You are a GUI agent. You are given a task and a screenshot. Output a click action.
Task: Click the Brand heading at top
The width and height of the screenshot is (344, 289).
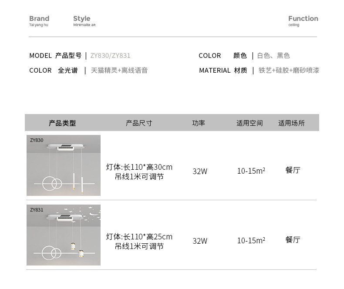(x=39, y=19)
